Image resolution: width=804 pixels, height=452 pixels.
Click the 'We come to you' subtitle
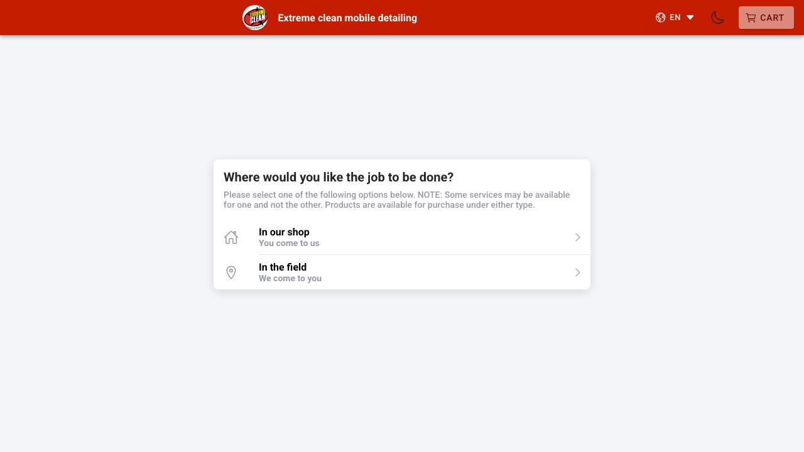[290, 279]
